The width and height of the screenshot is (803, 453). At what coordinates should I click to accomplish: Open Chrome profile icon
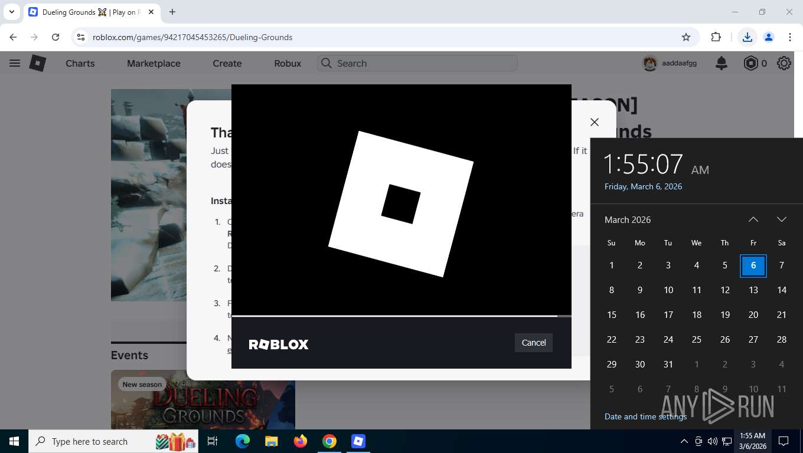[769, 37]
